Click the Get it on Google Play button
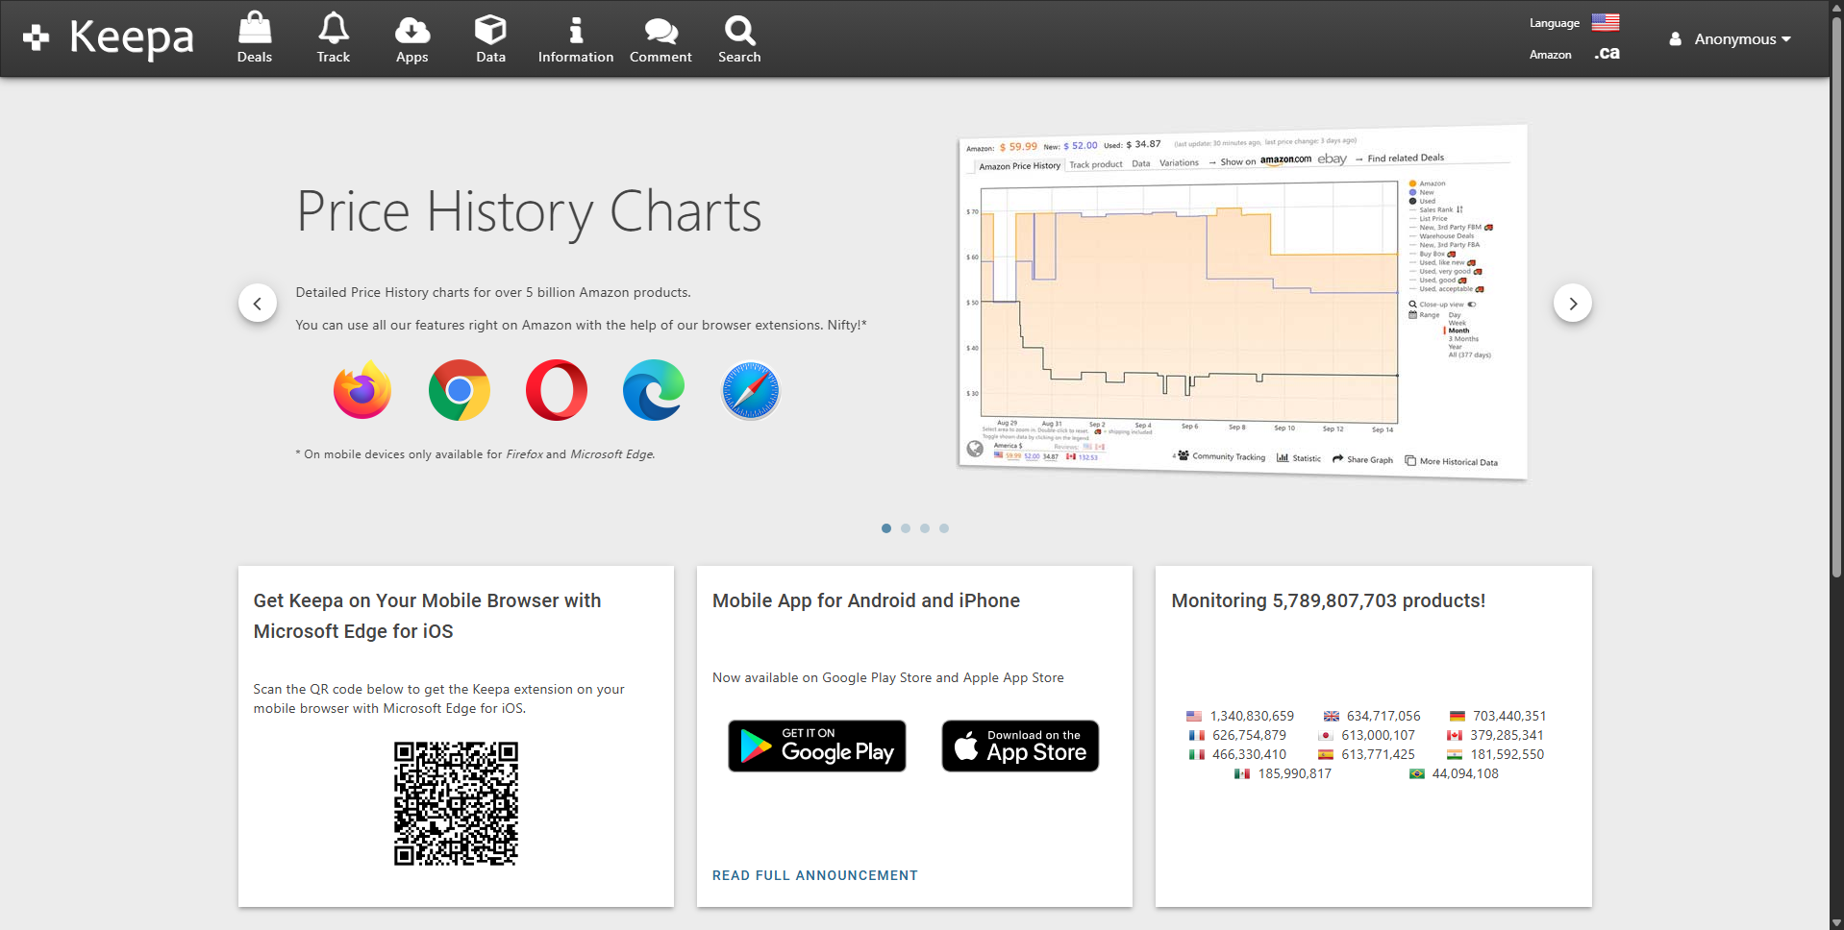Image resolution: width=1844 pixels, height=930 pixels. [x=817, y=746]
